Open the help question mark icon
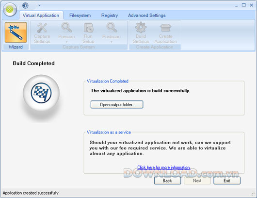Screen dimensions: 257x198 pyautogui.click(x=25, y=5)
